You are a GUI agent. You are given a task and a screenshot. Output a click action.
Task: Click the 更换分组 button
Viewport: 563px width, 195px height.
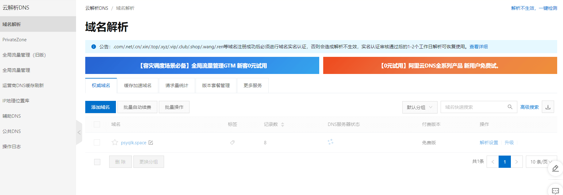click(x=149, y=162)
